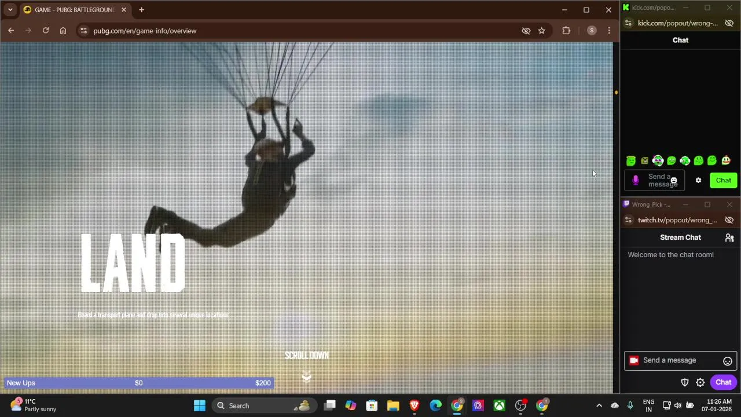741x417 pixels.
Task: Open the volume tray icon
Action: click(678, 405)
